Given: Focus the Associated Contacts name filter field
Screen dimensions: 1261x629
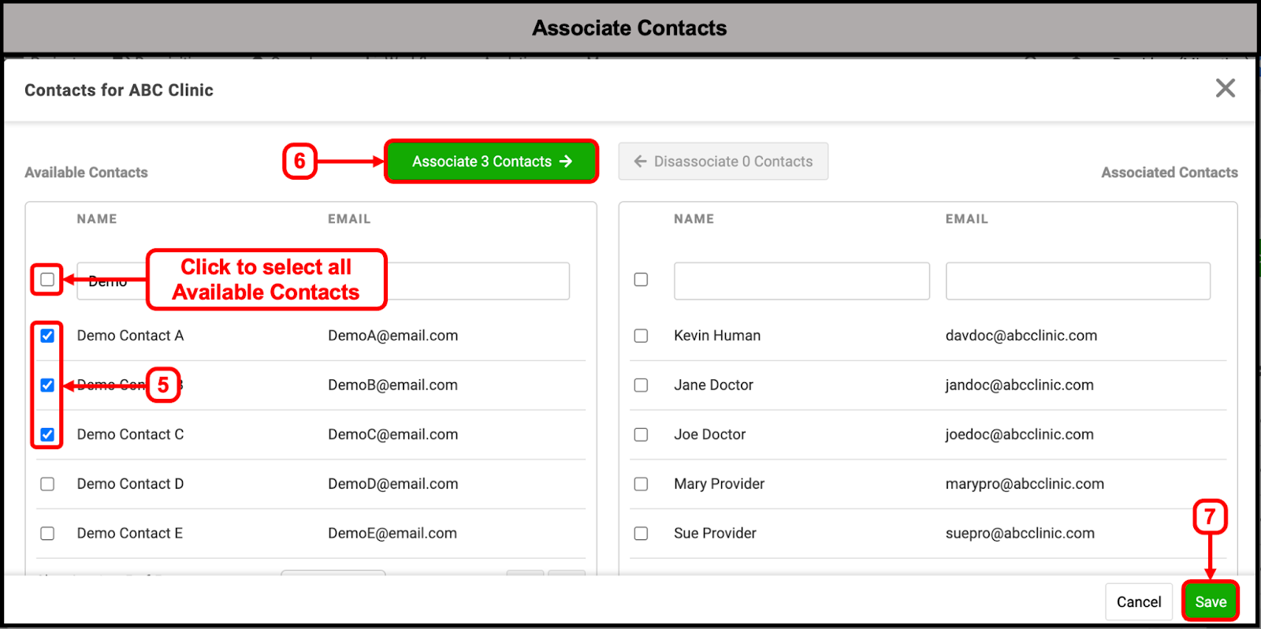Looking at the screenshot, I should (x=802, y=281).
